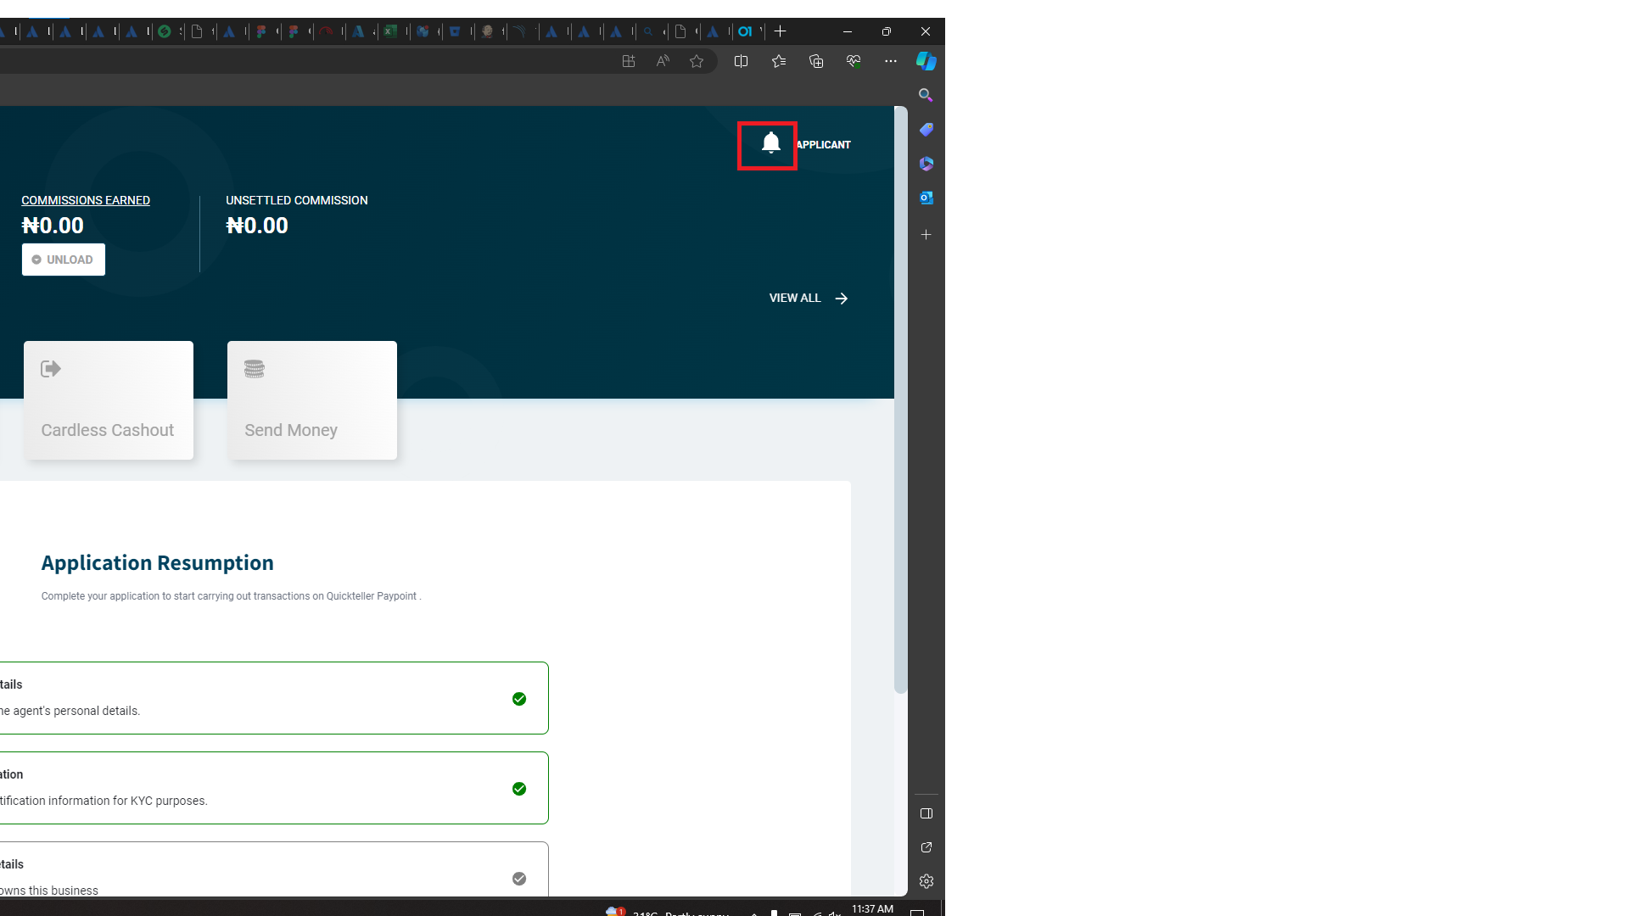The height and width of the screenshot is (916, 1629).
Task: Click the page vertical scrollbar
Action: (x=900, y=399)
